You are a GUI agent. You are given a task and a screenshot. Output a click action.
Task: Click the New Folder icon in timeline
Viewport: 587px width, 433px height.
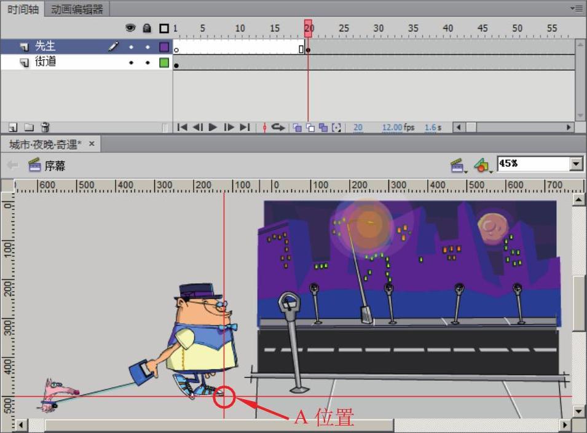coord(29,127)
